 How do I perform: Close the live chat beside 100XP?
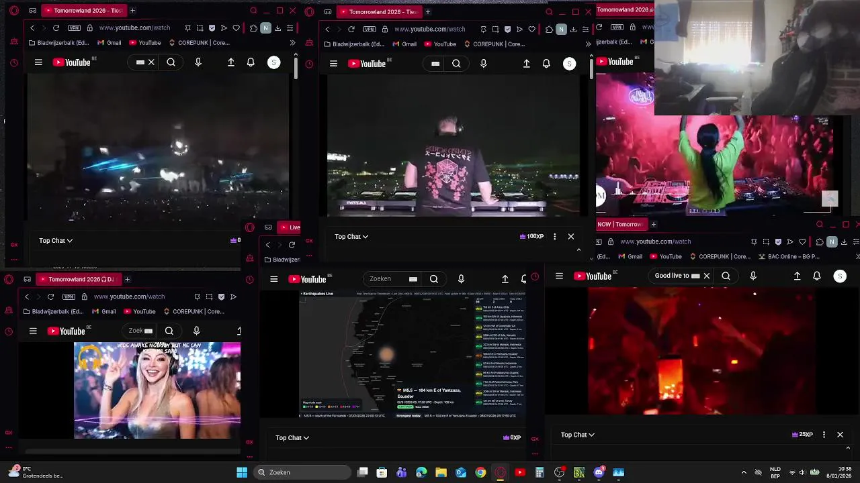571,236
